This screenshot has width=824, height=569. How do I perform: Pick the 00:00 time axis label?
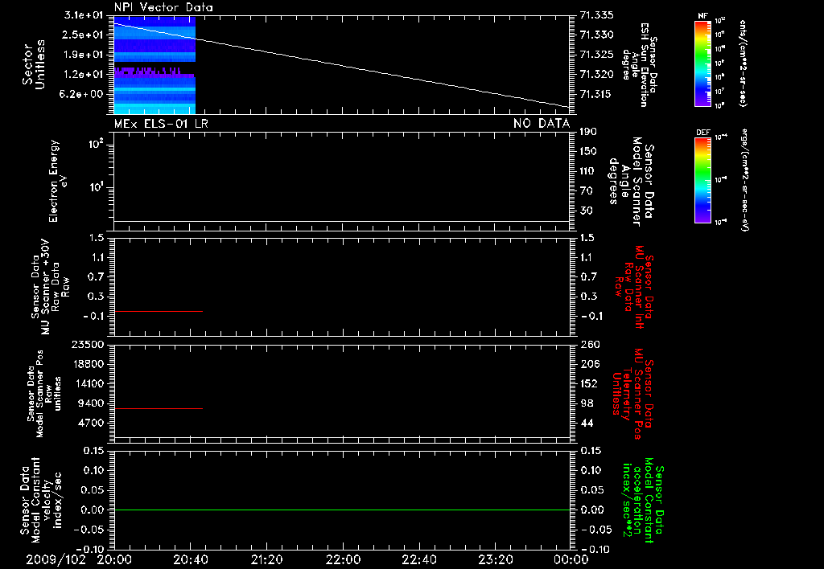click(571, 559)
